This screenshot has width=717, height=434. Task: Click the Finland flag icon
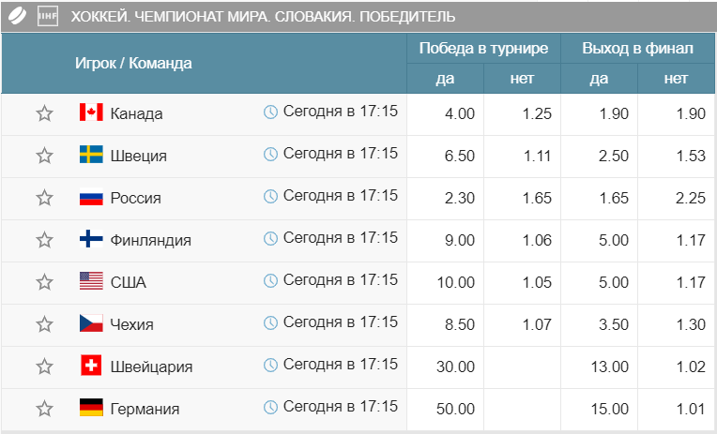pyautogui.click(x=91, y=240)
